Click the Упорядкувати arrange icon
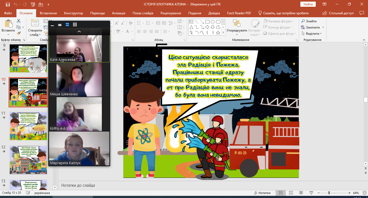Viewport: 368px width, 198px height. click(237, 23)
